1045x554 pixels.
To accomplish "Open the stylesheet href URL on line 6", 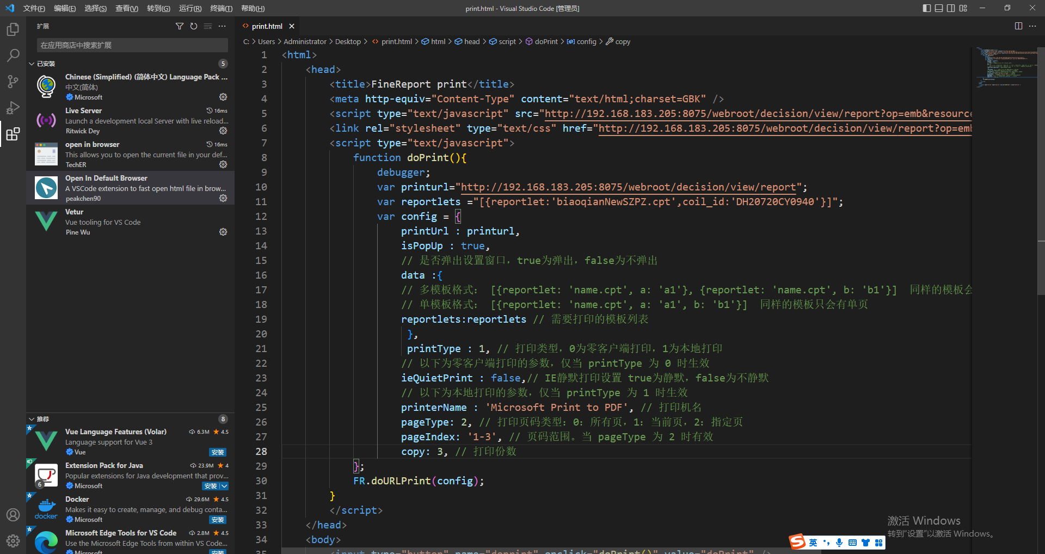I will [x=785, y=128].
